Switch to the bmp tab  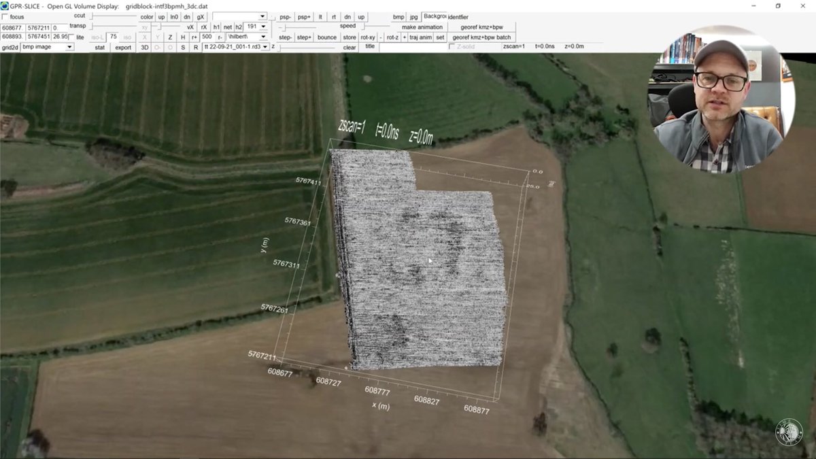coord(398,16)
